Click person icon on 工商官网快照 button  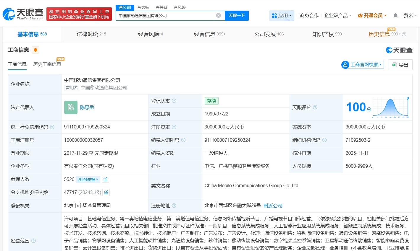pyautogui.click(x=345, y=65)
